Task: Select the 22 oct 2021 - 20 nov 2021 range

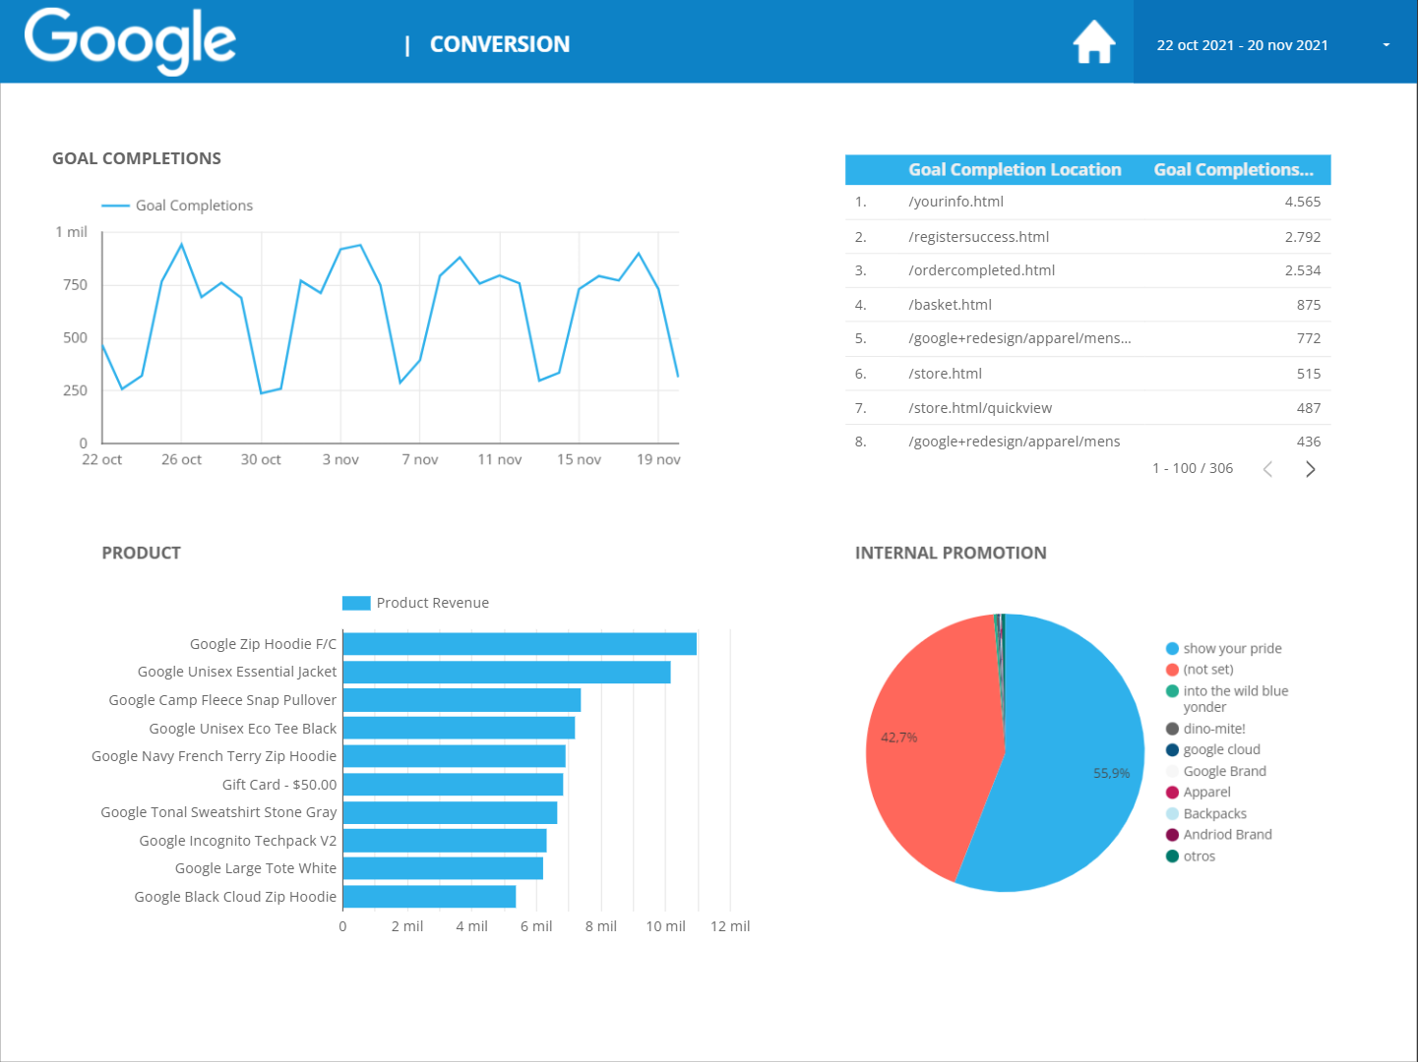Action: point(1242,45)
